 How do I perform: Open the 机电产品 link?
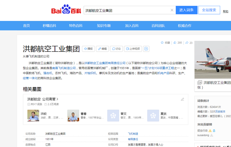coord(164,73)
